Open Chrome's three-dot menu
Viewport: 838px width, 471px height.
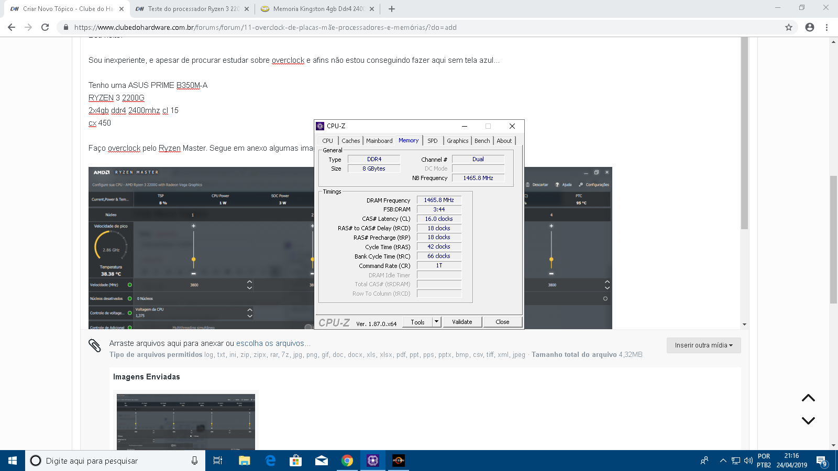pos(826,27)
